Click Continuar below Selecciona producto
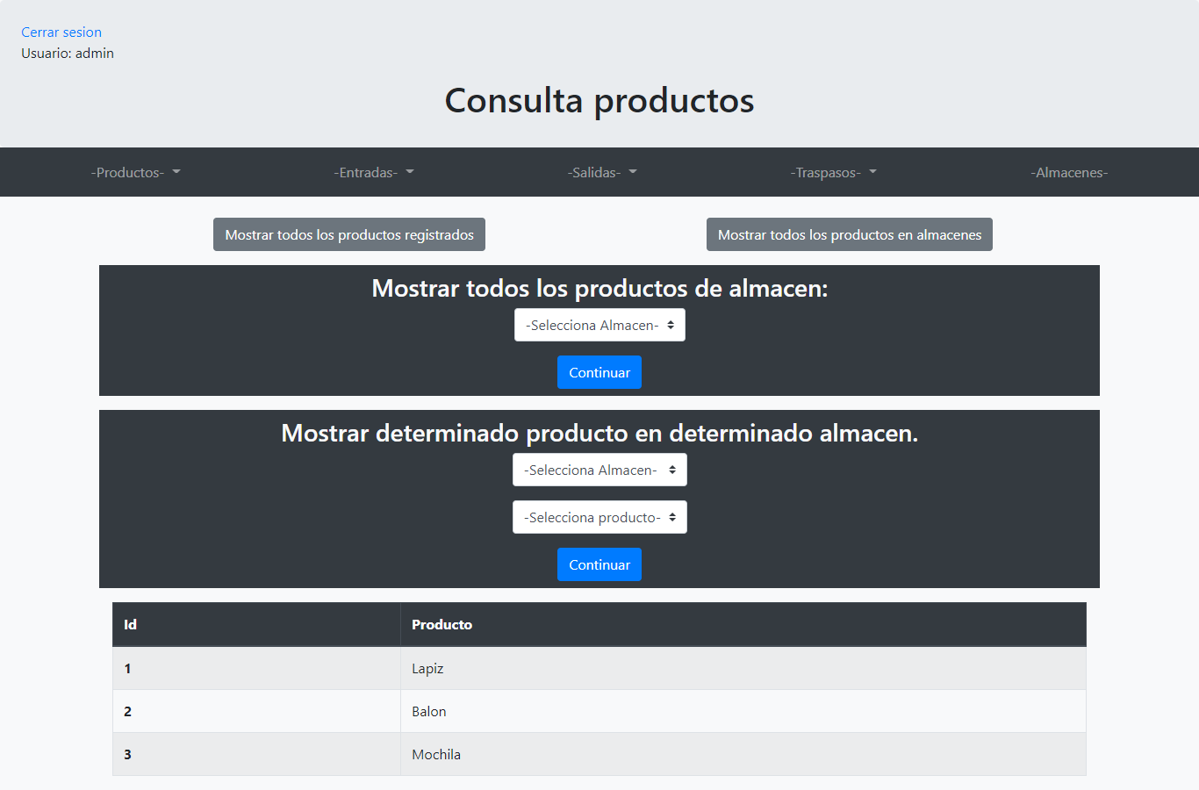The height and width of the screenshot is (790, 1199). click(x=599, y=564)
